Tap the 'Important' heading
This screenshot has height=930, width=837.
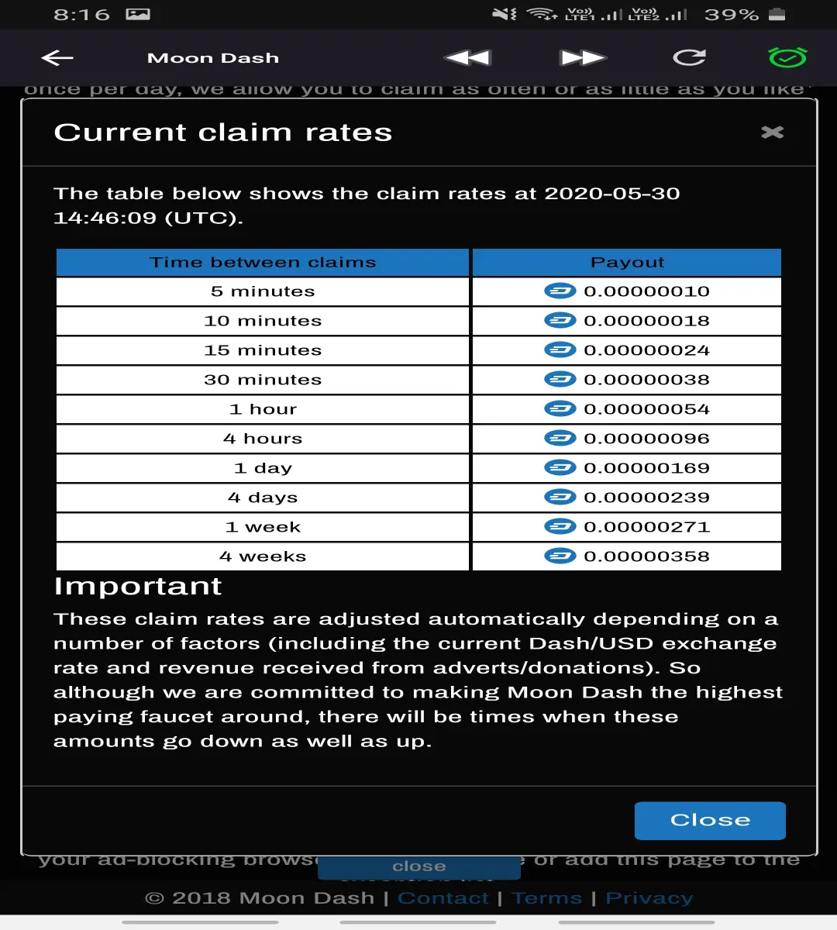coord(138,587)
